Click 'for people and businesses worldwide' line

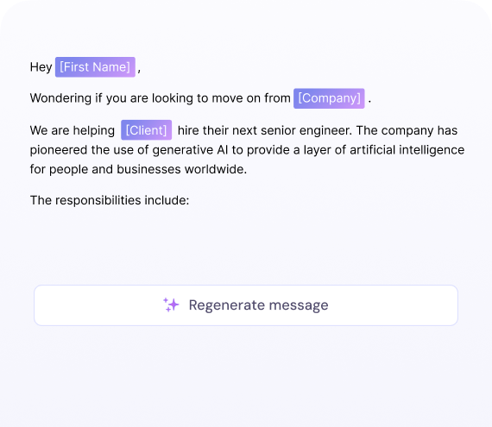(138, 169)
